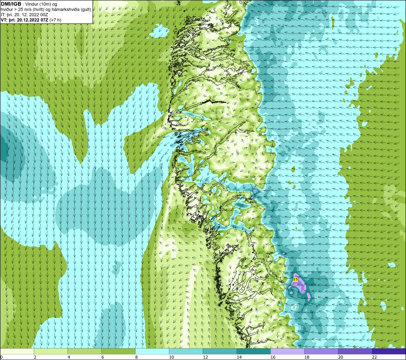Image resolution: width=406 pixels, height=360 pixels.
Task: Click the IT: þri. 20. 12. 2022 00Z line
Action: pyautogui.click(x=24, y=15)
